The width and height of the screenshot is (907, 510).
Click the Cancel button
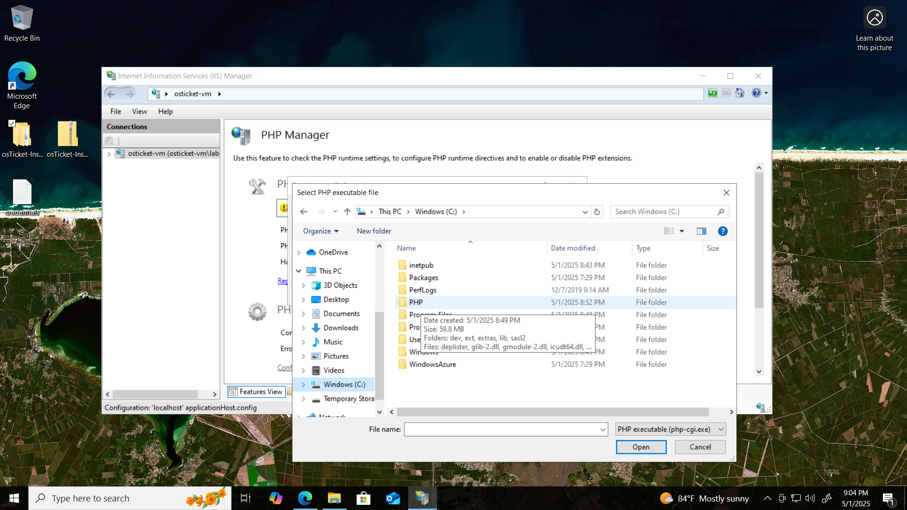pyautogui.click(x=700, y=447)
